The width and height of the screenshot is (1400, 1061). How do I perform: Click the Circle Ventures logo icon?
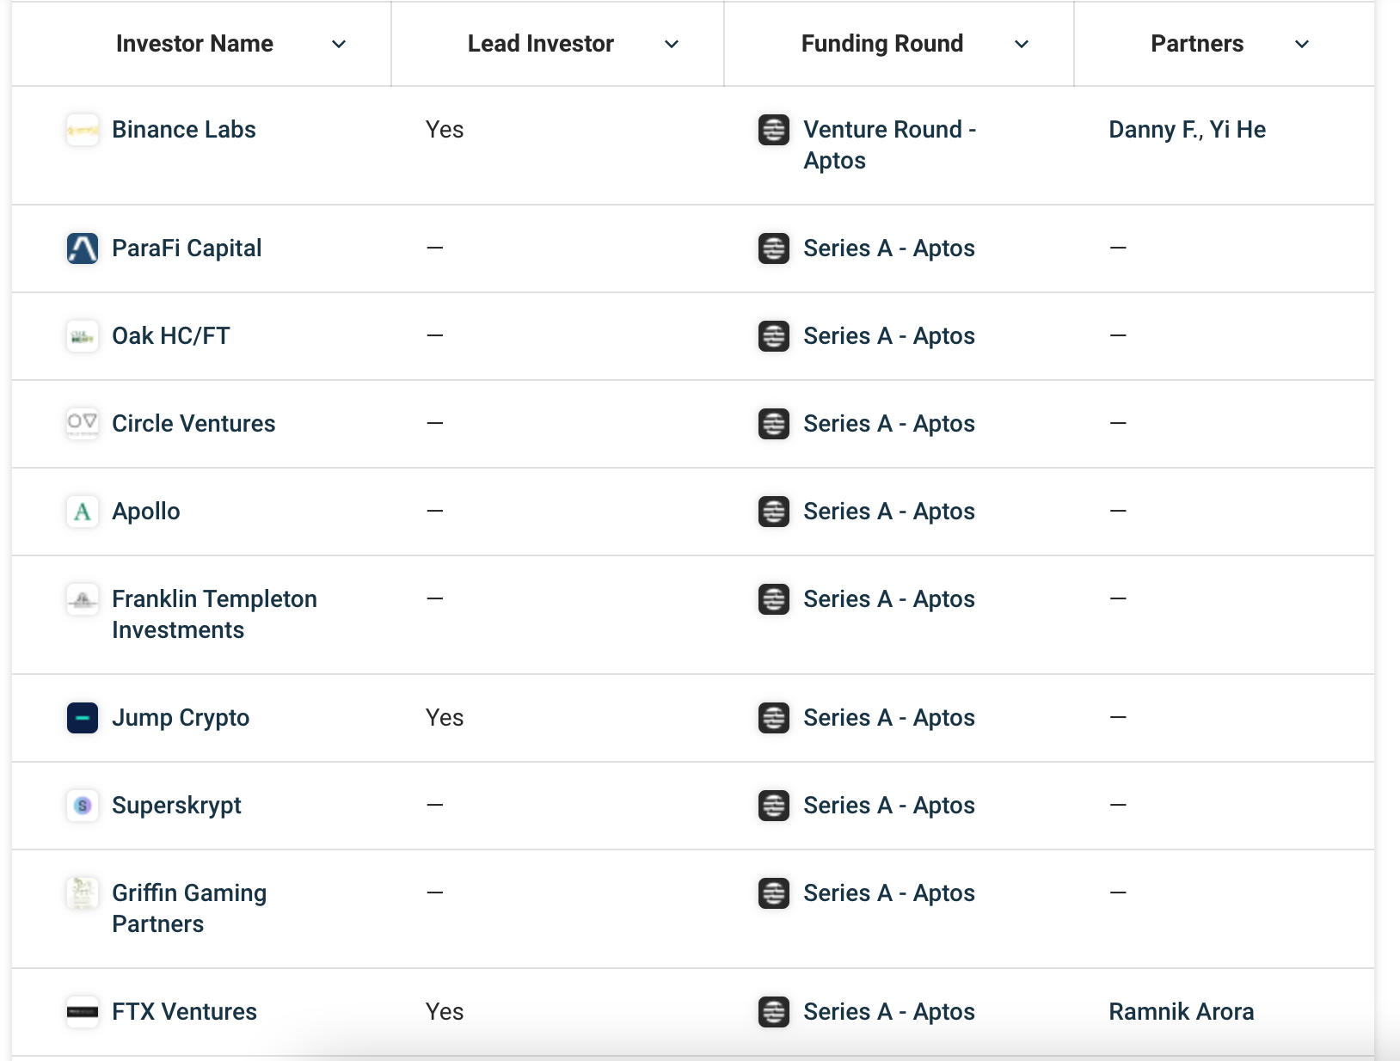(83, 424)
